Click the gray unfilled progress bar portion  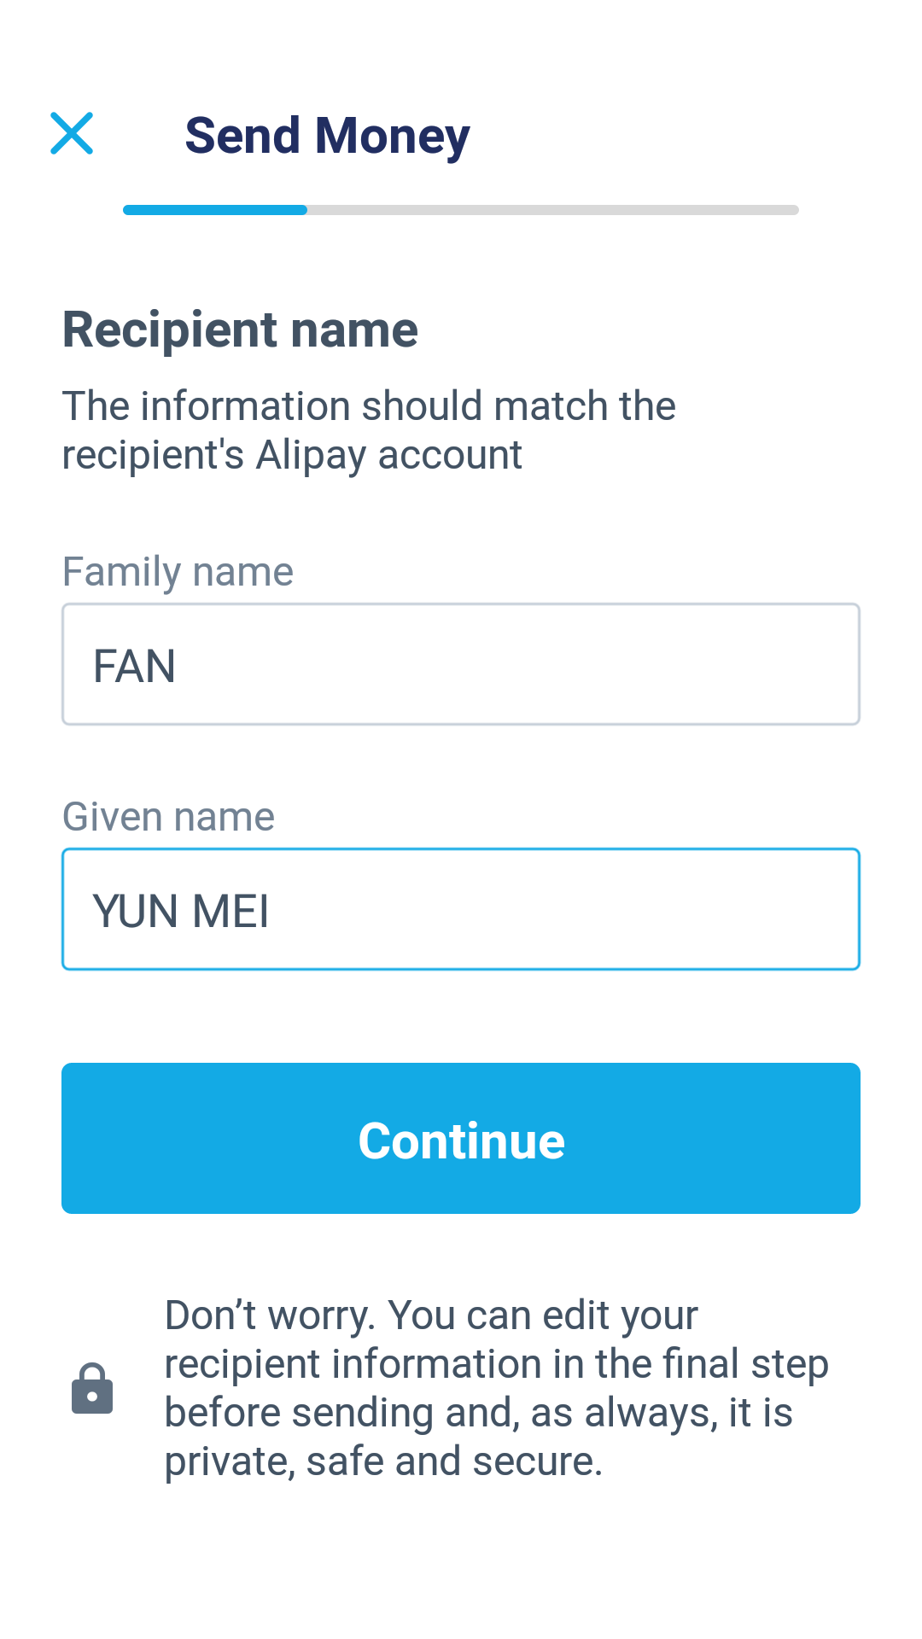pos(552,210)
